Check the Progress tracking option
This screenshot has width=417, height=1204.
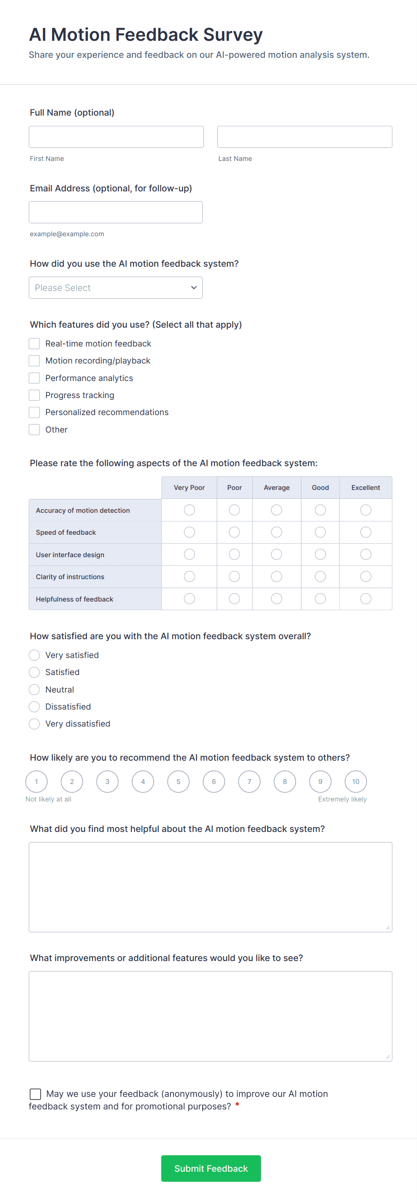tap(34, 395)
